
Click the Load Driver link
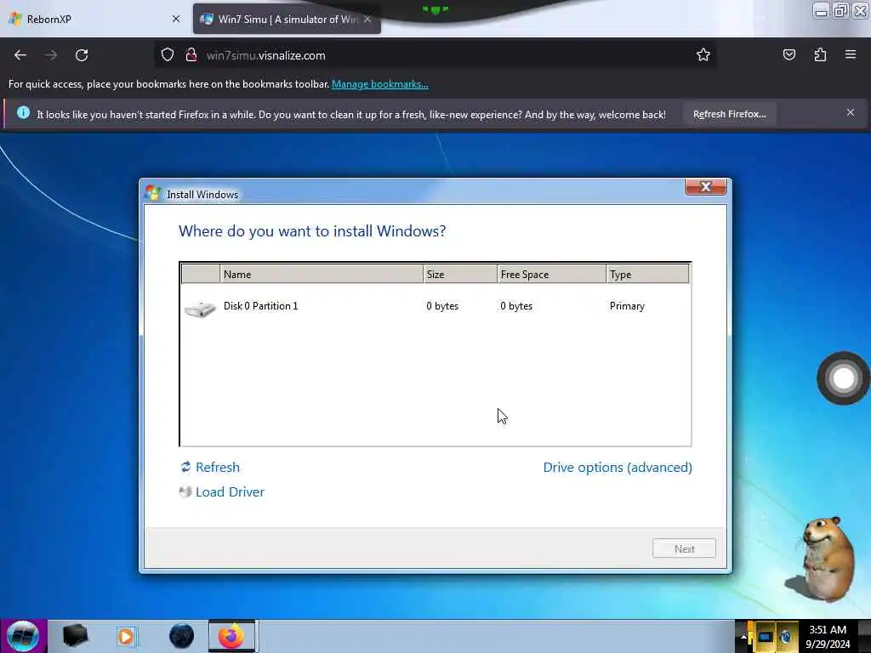(x=230, y=492)
